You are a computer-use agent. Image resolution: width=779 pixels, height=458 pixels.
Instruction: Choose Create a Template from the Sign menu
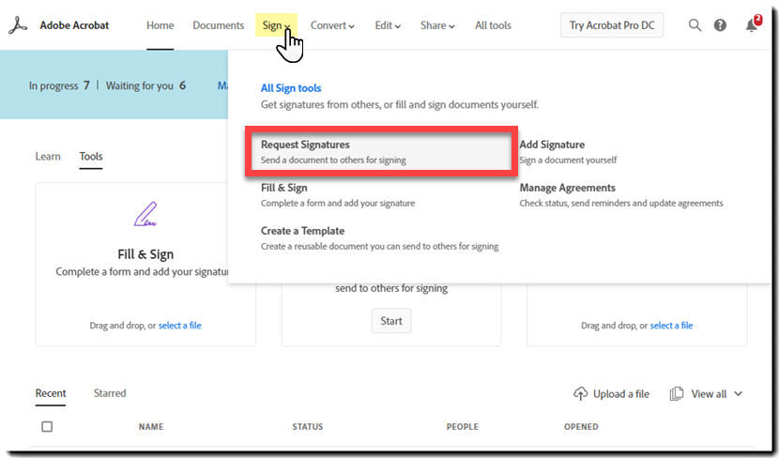point(379,238)
